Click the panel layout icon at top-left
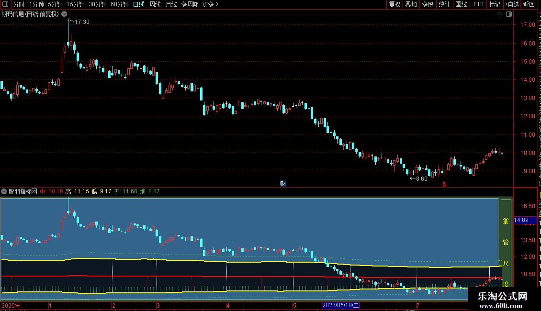 (x=5, y=4)
